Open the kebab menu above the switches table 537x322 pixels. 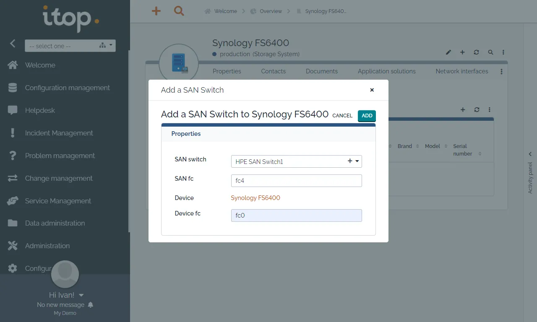click(490, 110)
